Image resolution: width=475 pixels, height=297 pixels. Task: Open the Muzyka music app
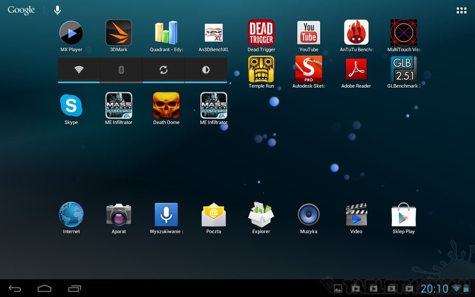309,215
